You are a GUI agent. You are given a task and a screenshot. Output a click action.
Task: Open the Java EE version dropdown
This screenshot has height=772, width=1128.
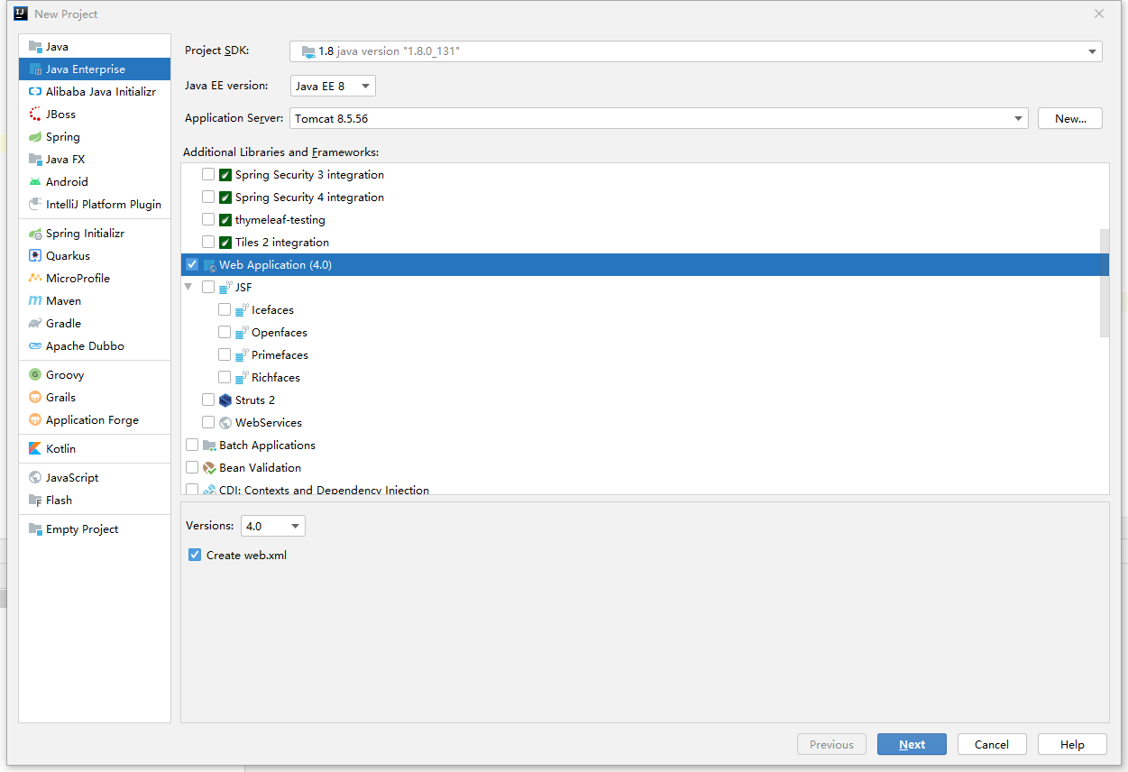(x=333, y=87)
